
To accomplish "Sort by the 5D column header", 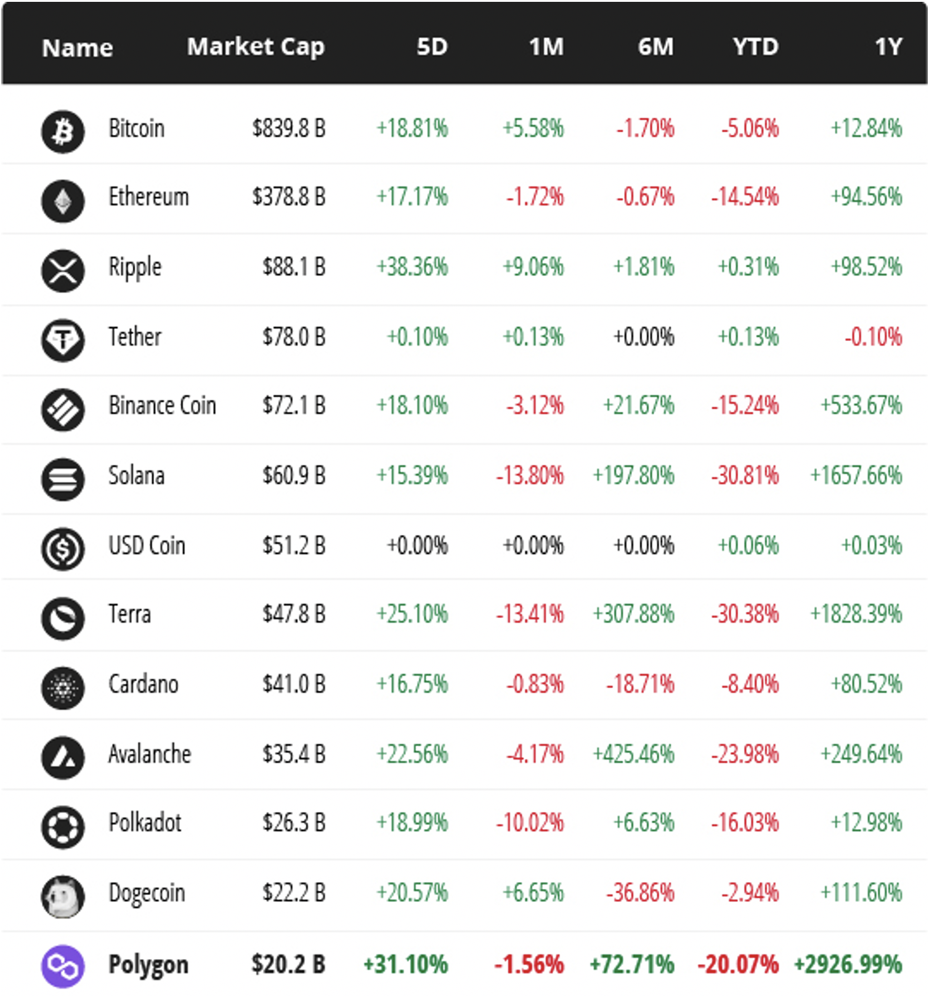I will [x=432, y=47].
